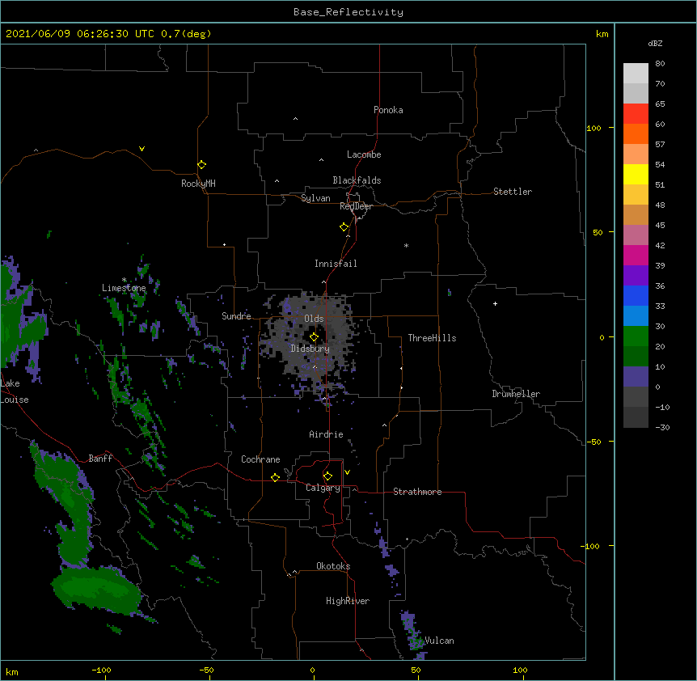
Task: Click the Strathmore label
Action: 417,492
